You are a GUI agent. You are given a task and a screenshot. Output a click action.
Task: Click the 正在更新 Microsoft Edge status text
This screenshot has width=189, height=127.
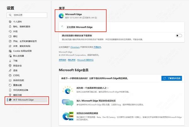click(x=80, y=27)
